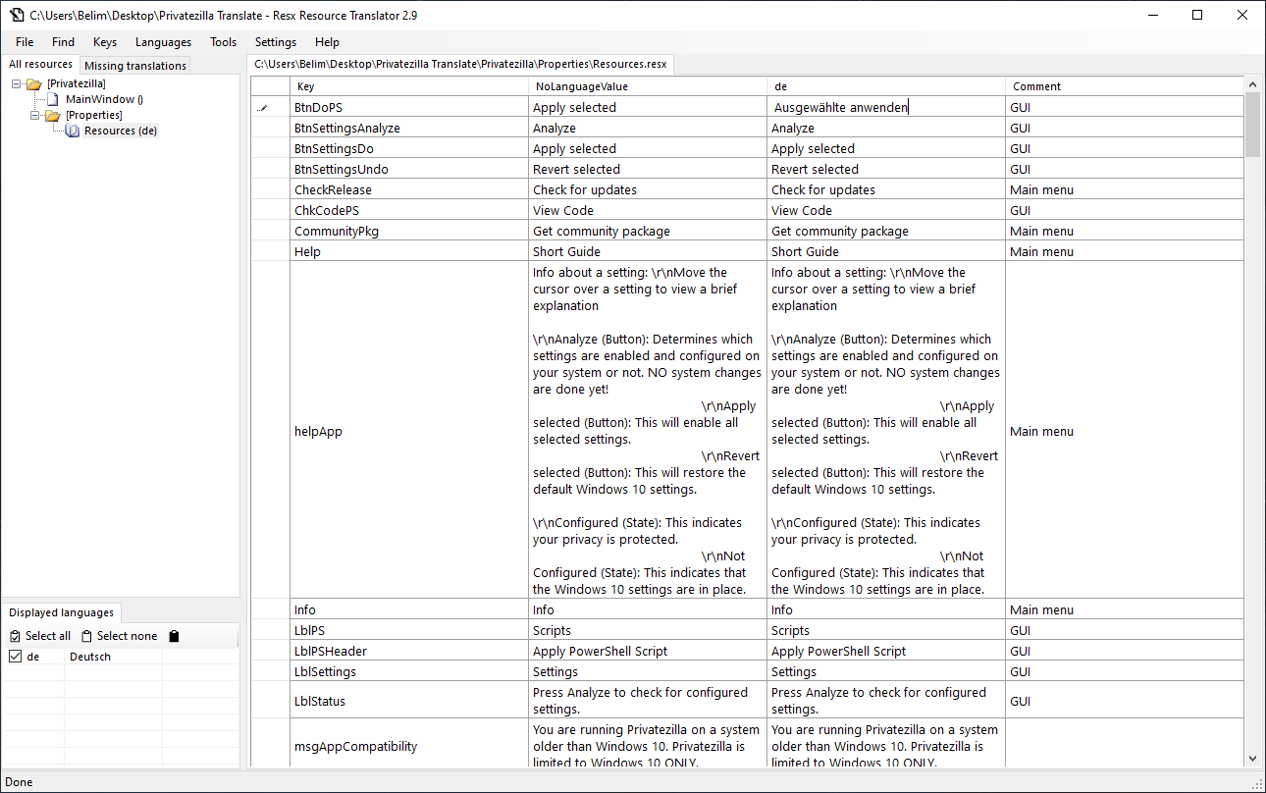Switch to the Missing translations tab

(135, 66)
